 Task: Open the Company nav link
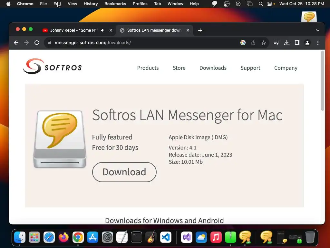(286, 68)
